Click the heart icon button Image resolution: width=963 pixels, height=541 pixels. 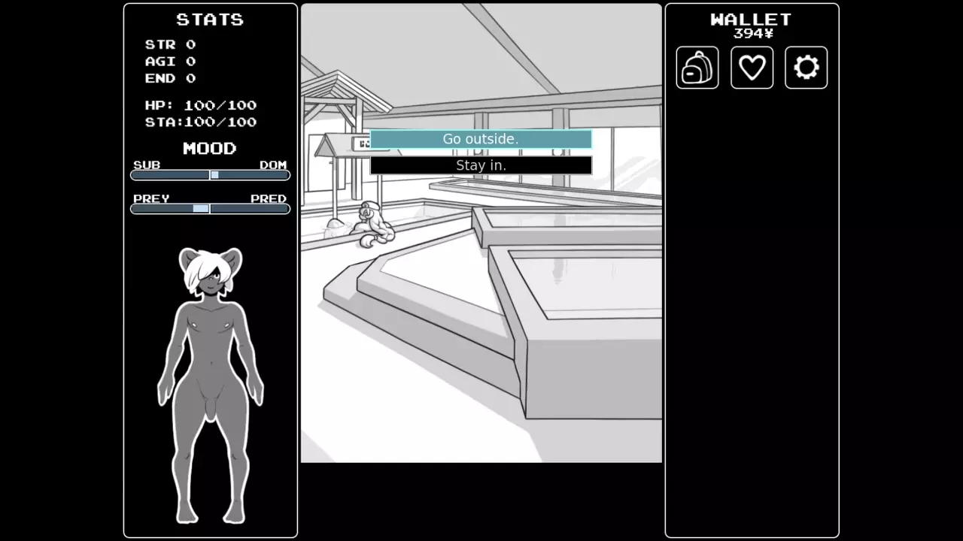[752, 68]
